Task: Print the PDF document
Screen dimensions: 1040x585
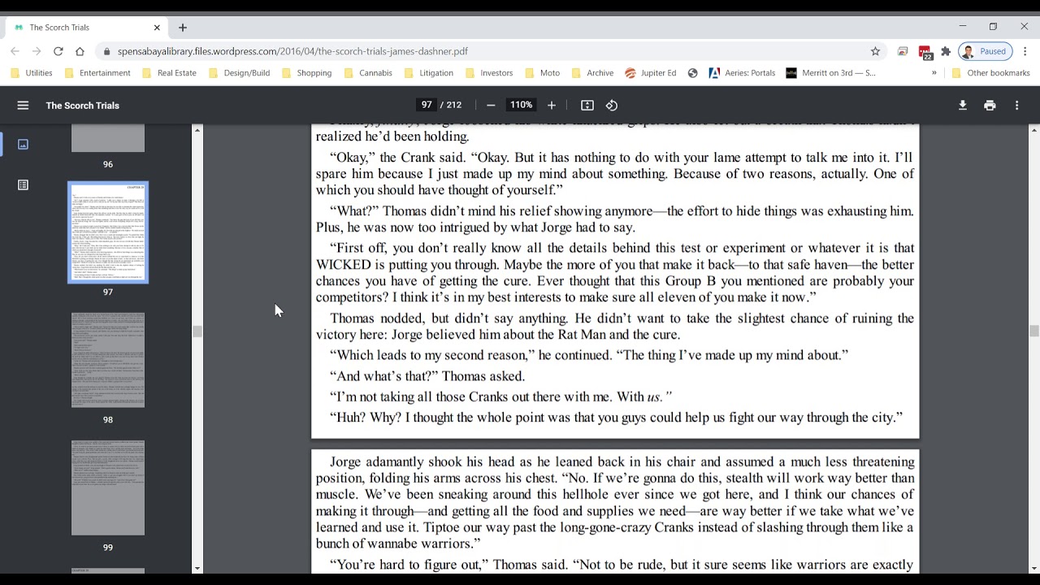Action: pyautogui.click(x=990, y=105)
